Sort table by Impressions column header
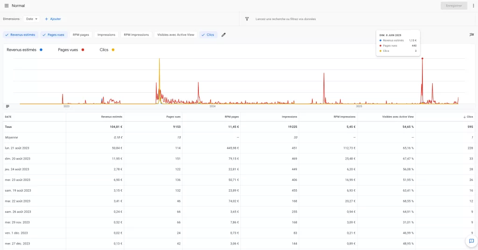Screen dimensions: 478x250 [x=289, y=117]
